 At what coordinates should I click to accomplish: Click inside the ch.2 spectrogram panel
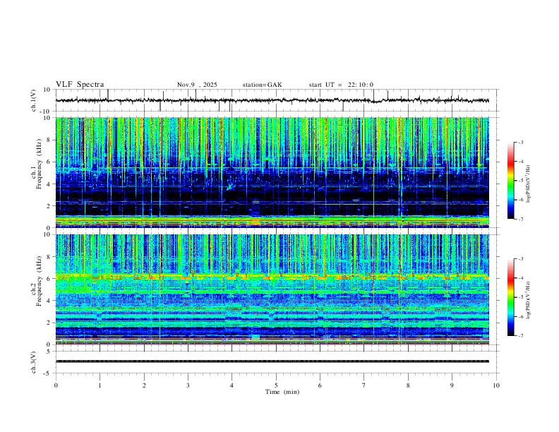tap(272, 289)
